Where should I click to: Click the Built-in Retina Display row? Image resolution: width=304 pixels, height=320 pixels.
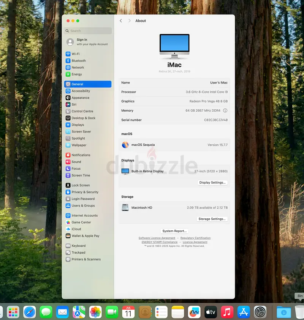[174, 171]
